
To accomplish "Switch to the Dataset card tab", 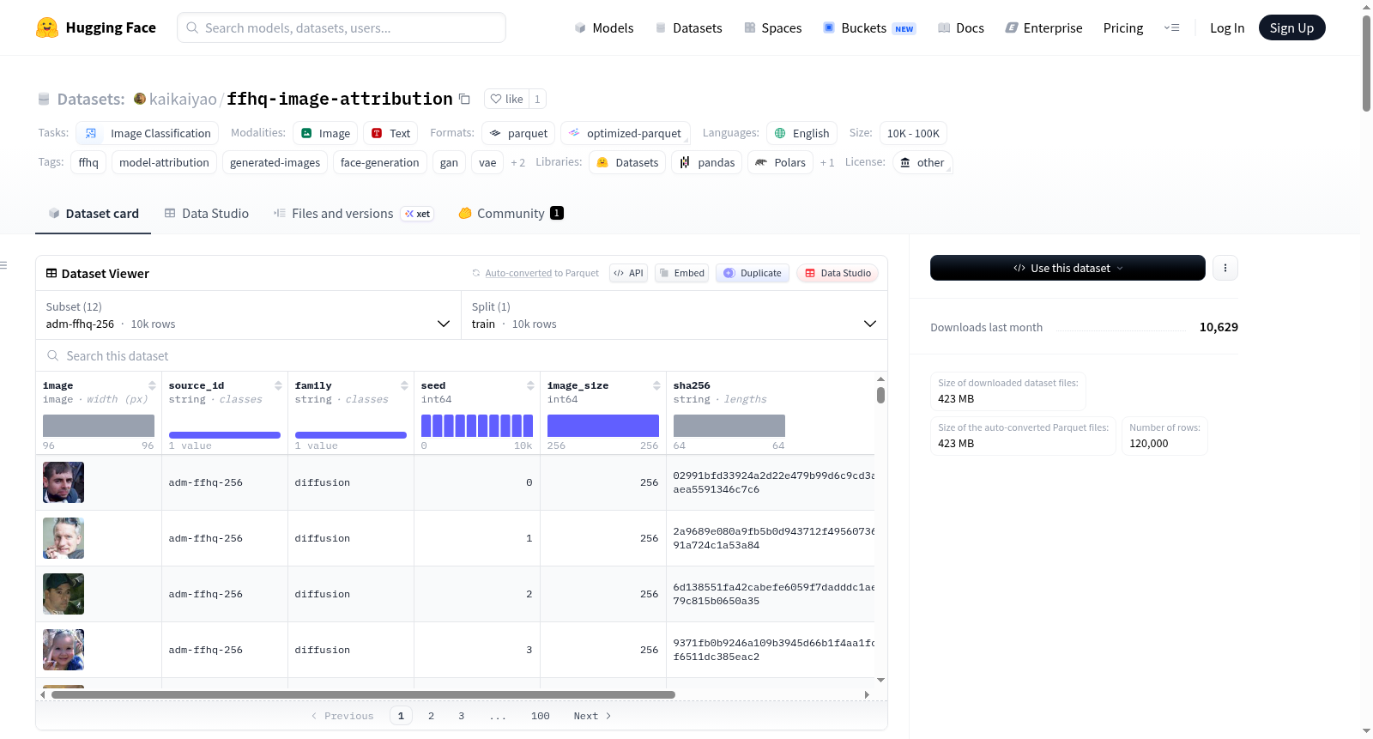I will [94, 214].
